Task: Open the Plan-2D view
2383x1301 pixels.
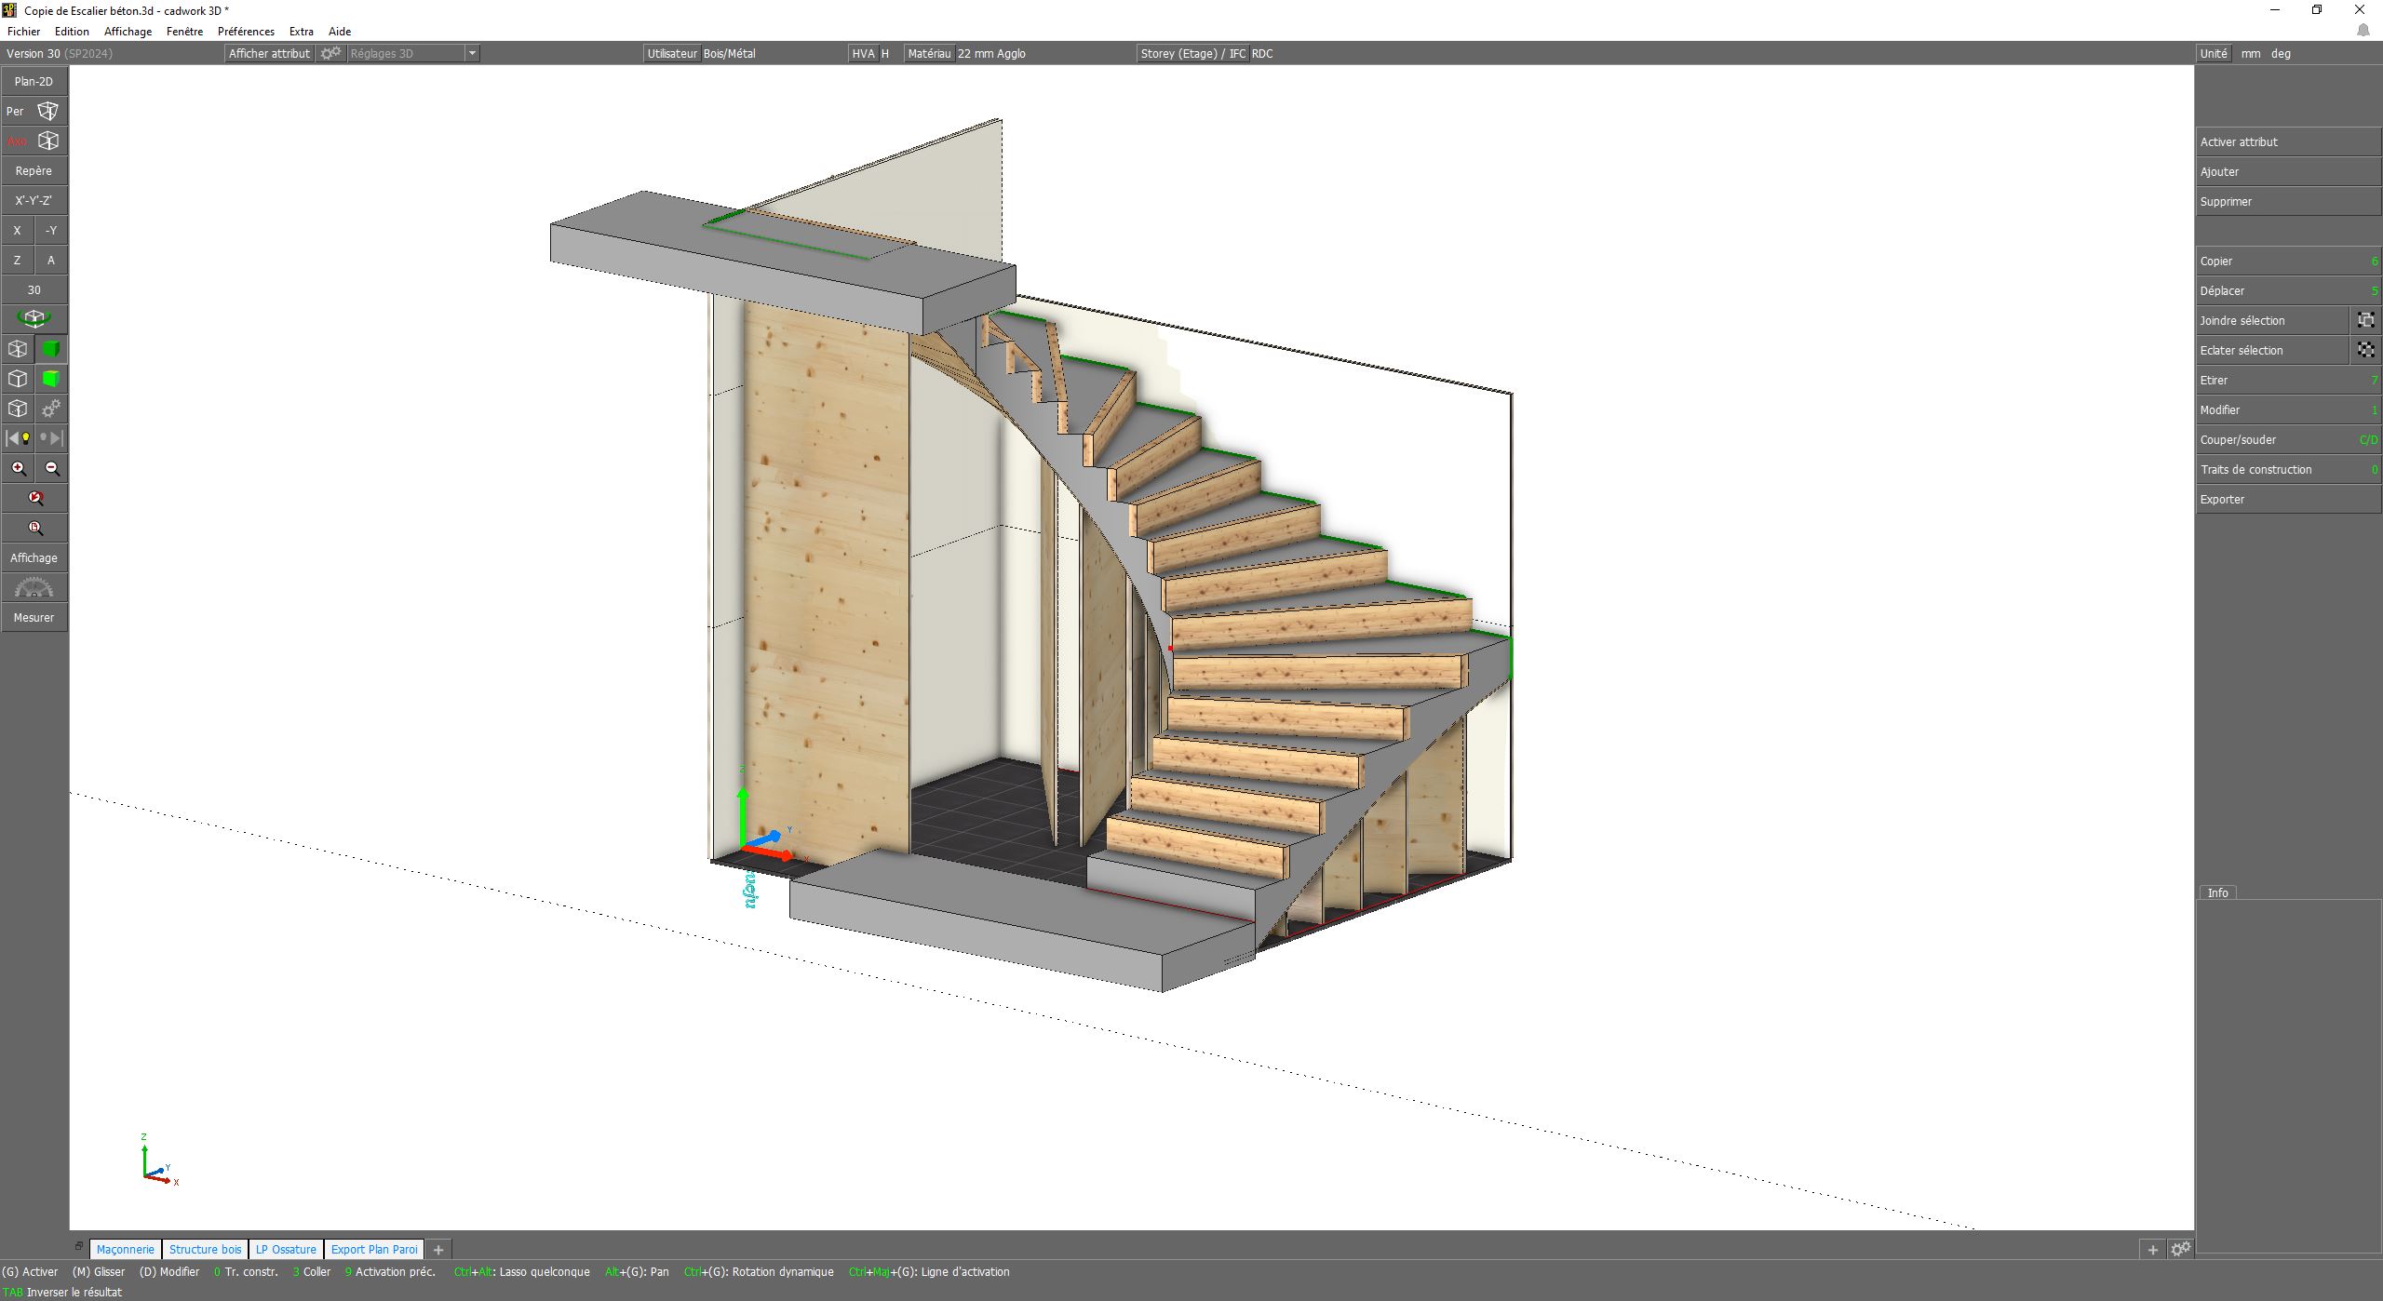Action: 34,82
